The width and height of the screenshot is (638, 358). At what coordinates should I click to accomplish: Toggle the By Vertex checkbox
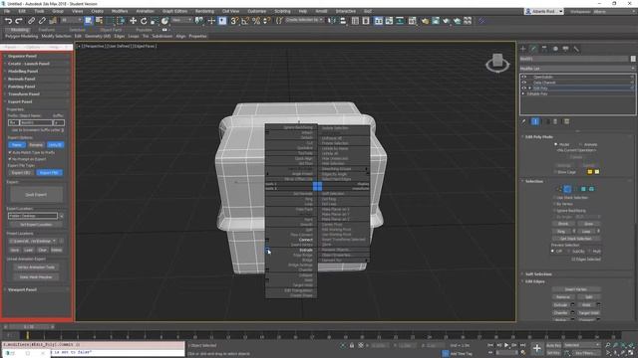(x=554, y=204)
